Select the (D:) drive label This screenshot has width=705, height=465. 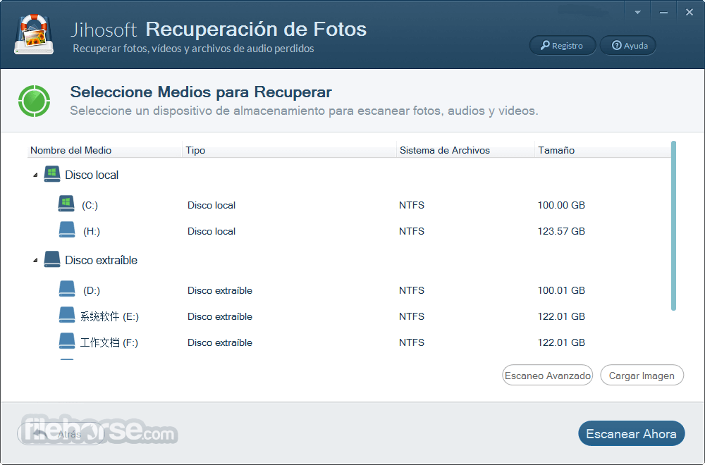pyautogui.click(x=92, y=291)
